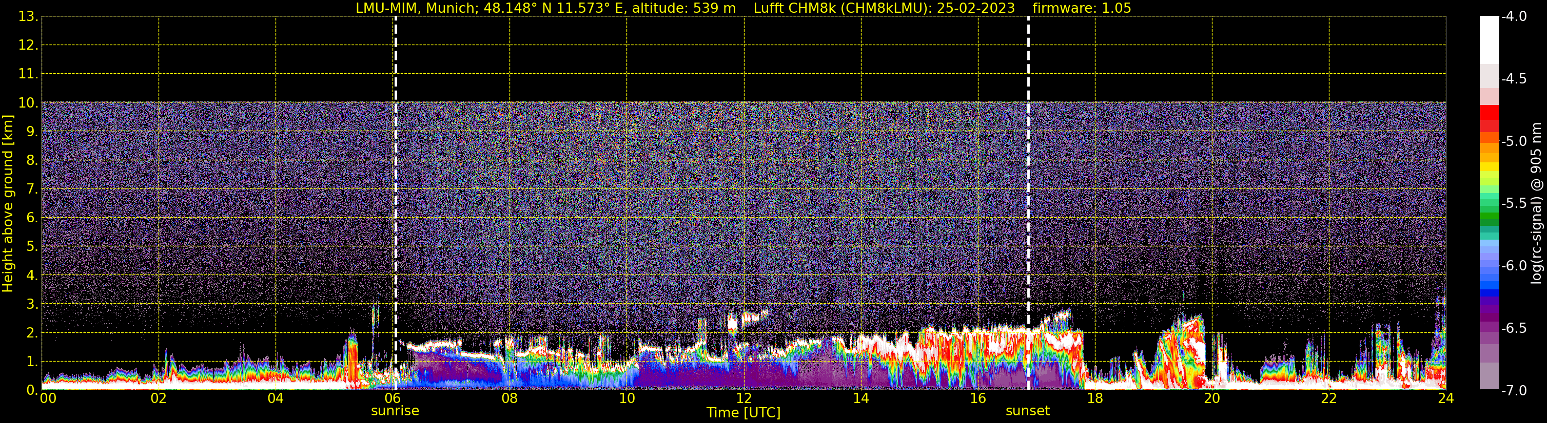This screenshot has width=1547, height=423.
Task: Click the time axis tick label '00'
Action: pos(48,398)
